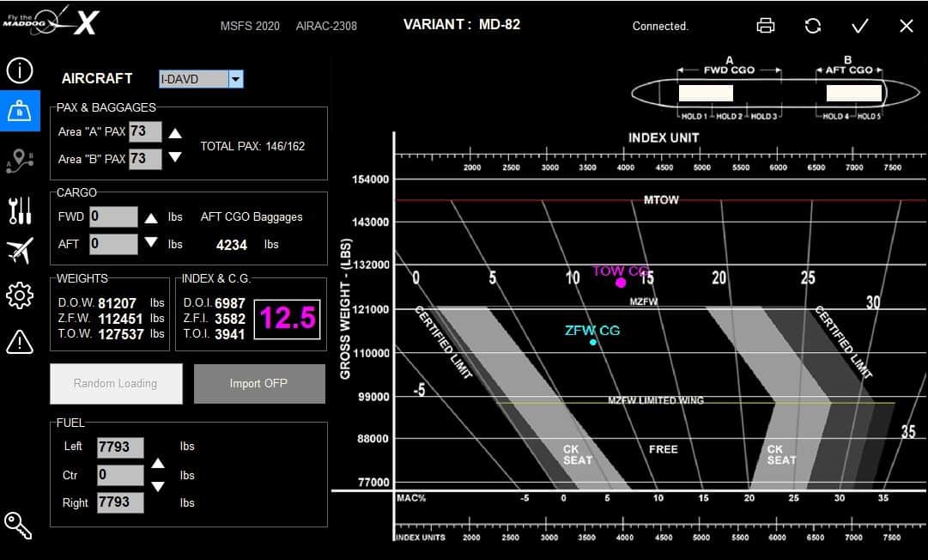Expand the I-DAVD aircraft dropdown

236,79
